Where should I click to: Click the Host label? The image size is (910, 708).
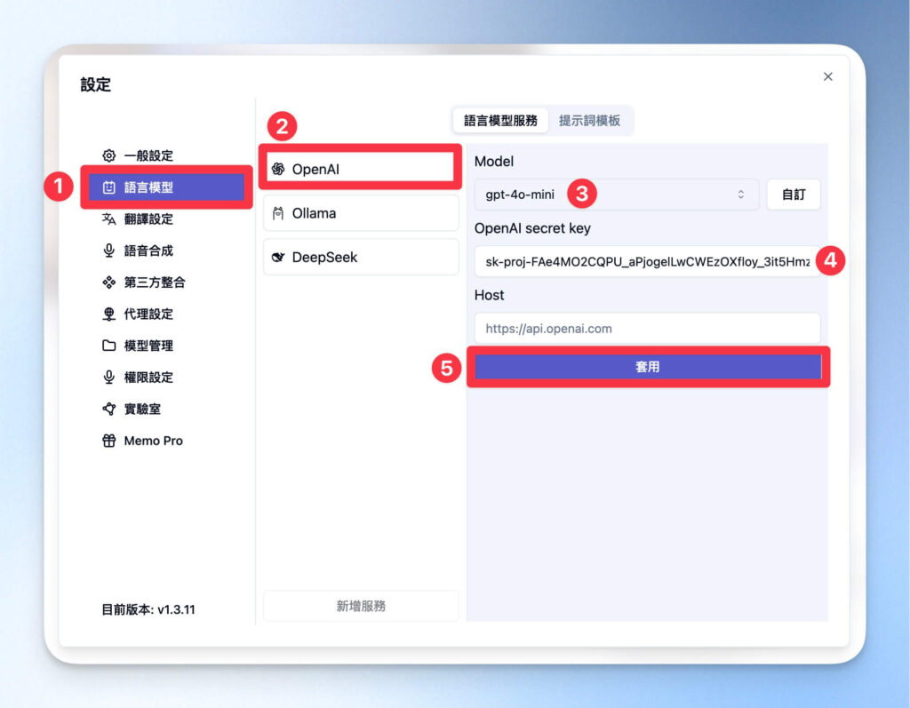pyautogui.click(x=490, y=296)
